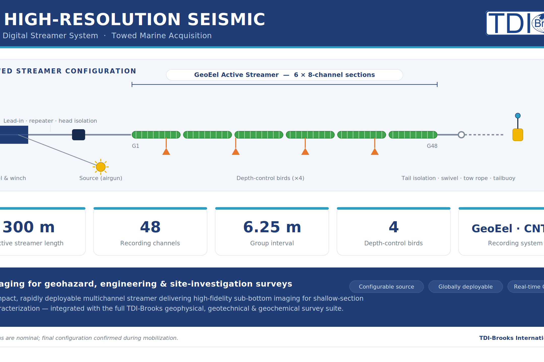The height and width of the screenshot is (362, 544).
Task: Click the airgun tow cable line
Action: tap(57, 150)
